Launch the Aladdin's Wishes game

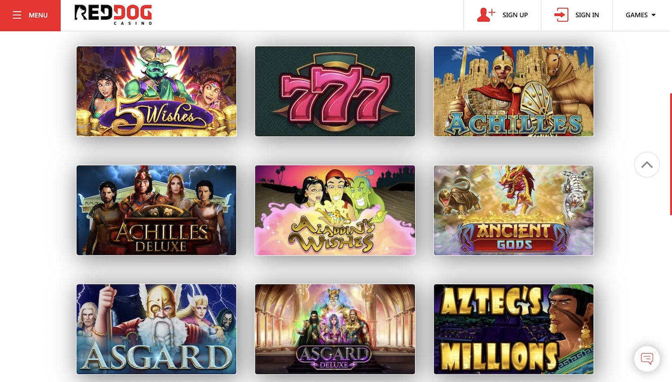click(x=335, y=210)
